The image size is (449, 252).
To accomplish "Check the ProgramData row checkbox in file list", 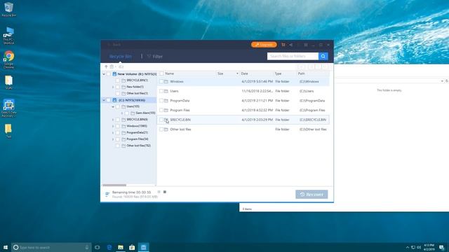I will pos(161,101).
